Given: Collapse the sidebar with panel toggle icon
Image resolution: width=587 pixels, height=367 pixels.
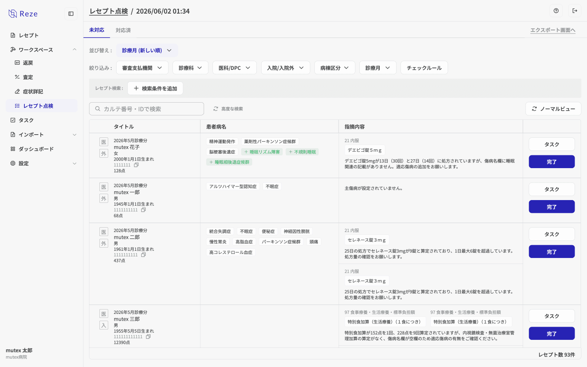Looking at the screenshot, I should 71,14.
